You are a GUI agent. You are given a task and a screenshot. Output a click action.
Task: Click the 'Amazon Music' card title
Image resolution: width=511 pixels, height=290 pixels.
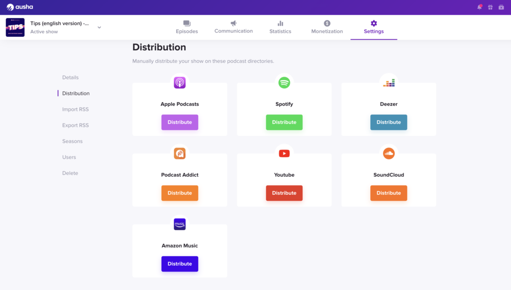click(x=180, y=246)
